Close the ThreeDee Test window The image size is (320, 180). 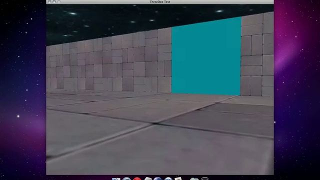click(x=49, y=1)
